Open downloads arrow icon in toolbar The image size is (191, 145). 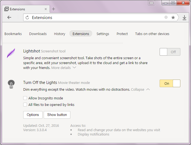184,18
